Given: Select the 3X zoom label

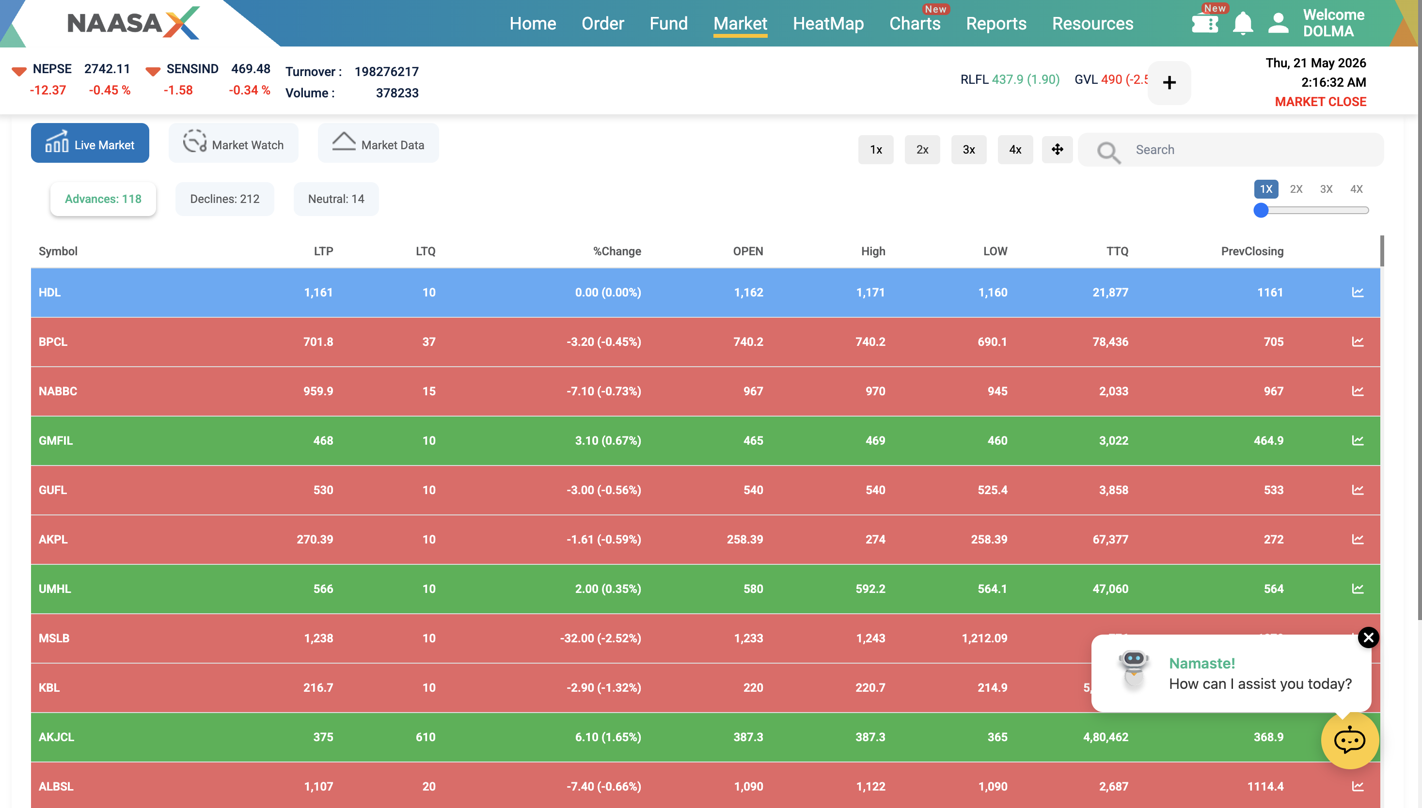Looking at the screenshot, I should click(x=1326, y=189).
